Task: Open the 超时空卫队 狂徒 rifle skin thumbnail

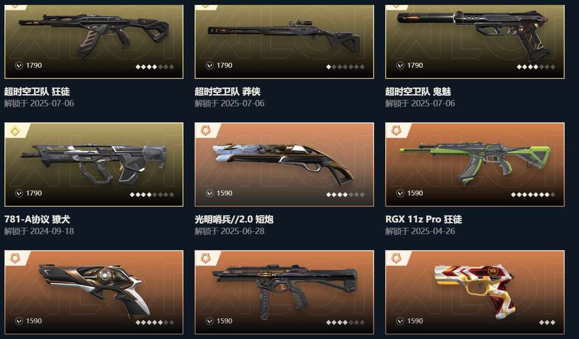Action: coord(94,42)
